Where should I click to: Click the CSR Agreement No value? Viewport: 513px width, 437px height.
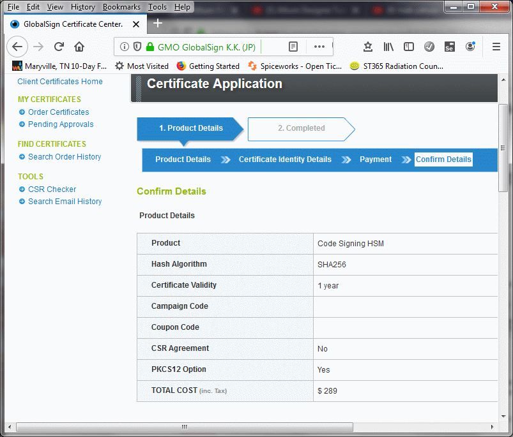pos(322,349)
